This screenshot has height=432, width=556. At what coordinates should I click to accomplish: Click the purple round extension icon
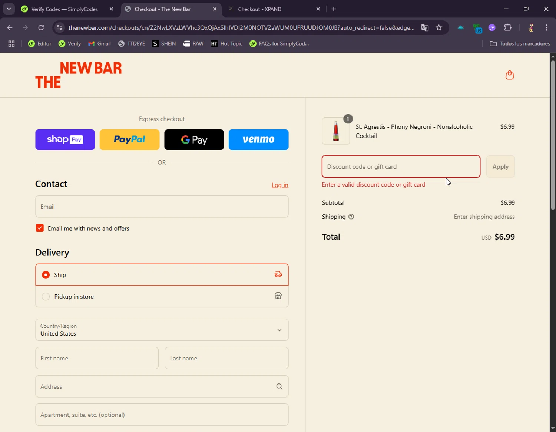(492, 27)
